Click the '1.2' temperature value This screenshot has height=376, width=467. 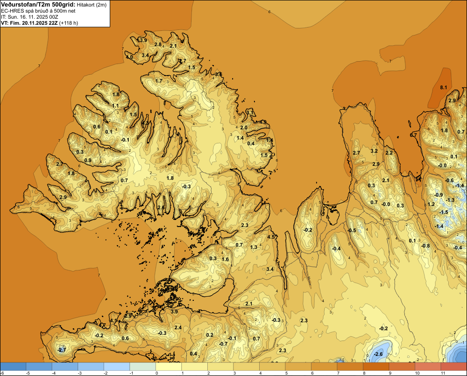pyautogui.click(x=431, y=204)
